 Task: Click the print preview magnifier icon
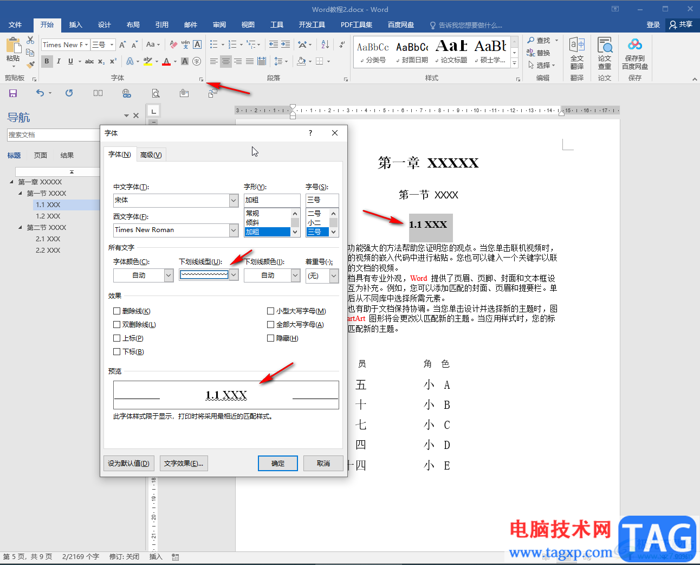155,93
